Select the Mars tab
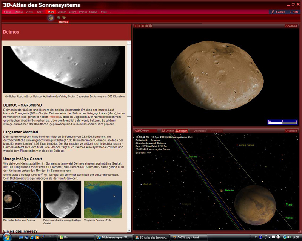This screenshot has width=302, height=241. (51, 12)
